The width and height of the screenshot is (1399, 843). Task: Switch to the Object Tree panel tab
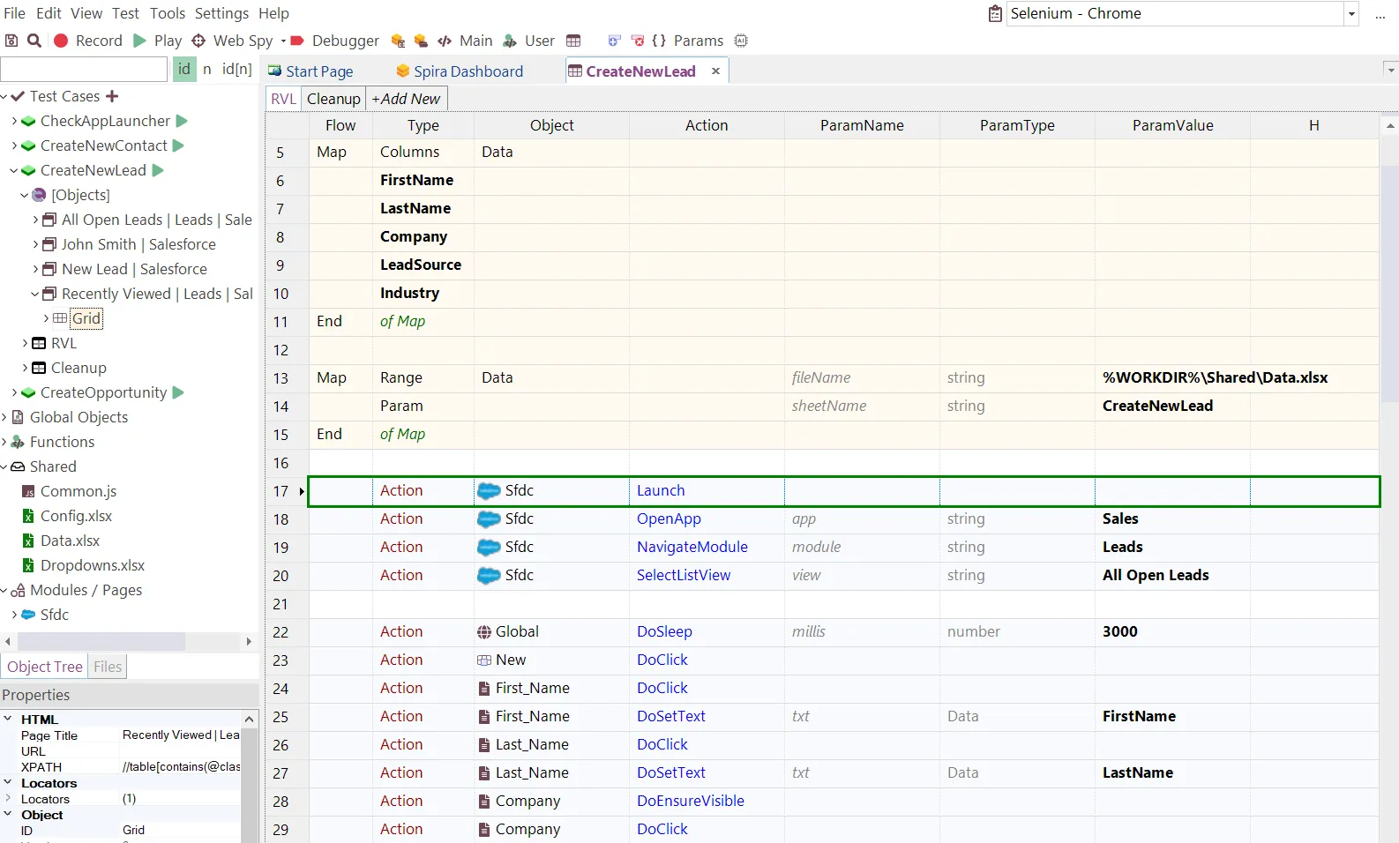[x=45, y=667]
